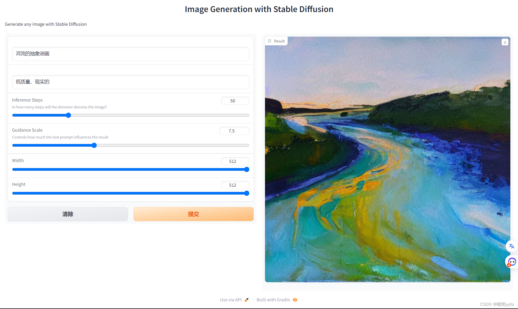Click the download icon on the result image

click(x=505, y=42)
